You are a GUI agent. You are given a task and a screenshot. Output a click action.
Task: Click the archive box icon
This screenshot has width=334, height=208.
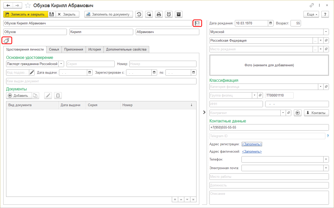pos(179,14)
